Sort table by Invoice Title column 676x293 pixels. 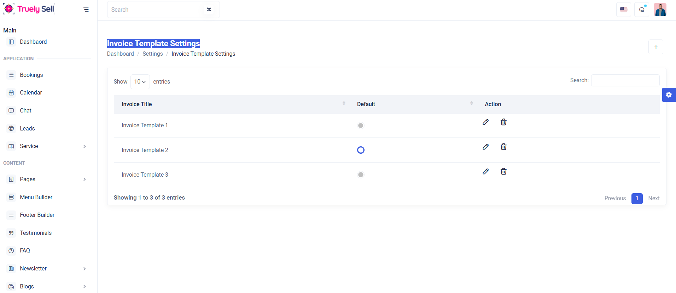point(136,104)
